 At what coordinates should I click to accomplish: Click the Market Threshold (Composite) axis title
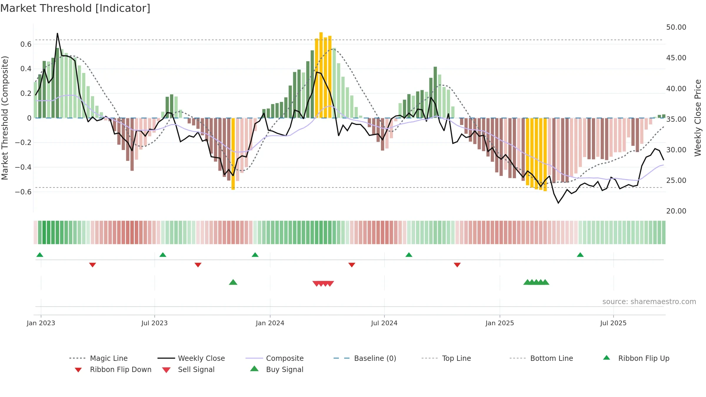point(5,118)
